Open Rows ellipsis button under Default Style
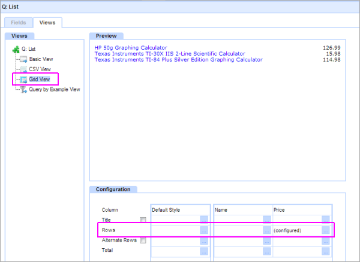The image size is (360, 262). 204,230
